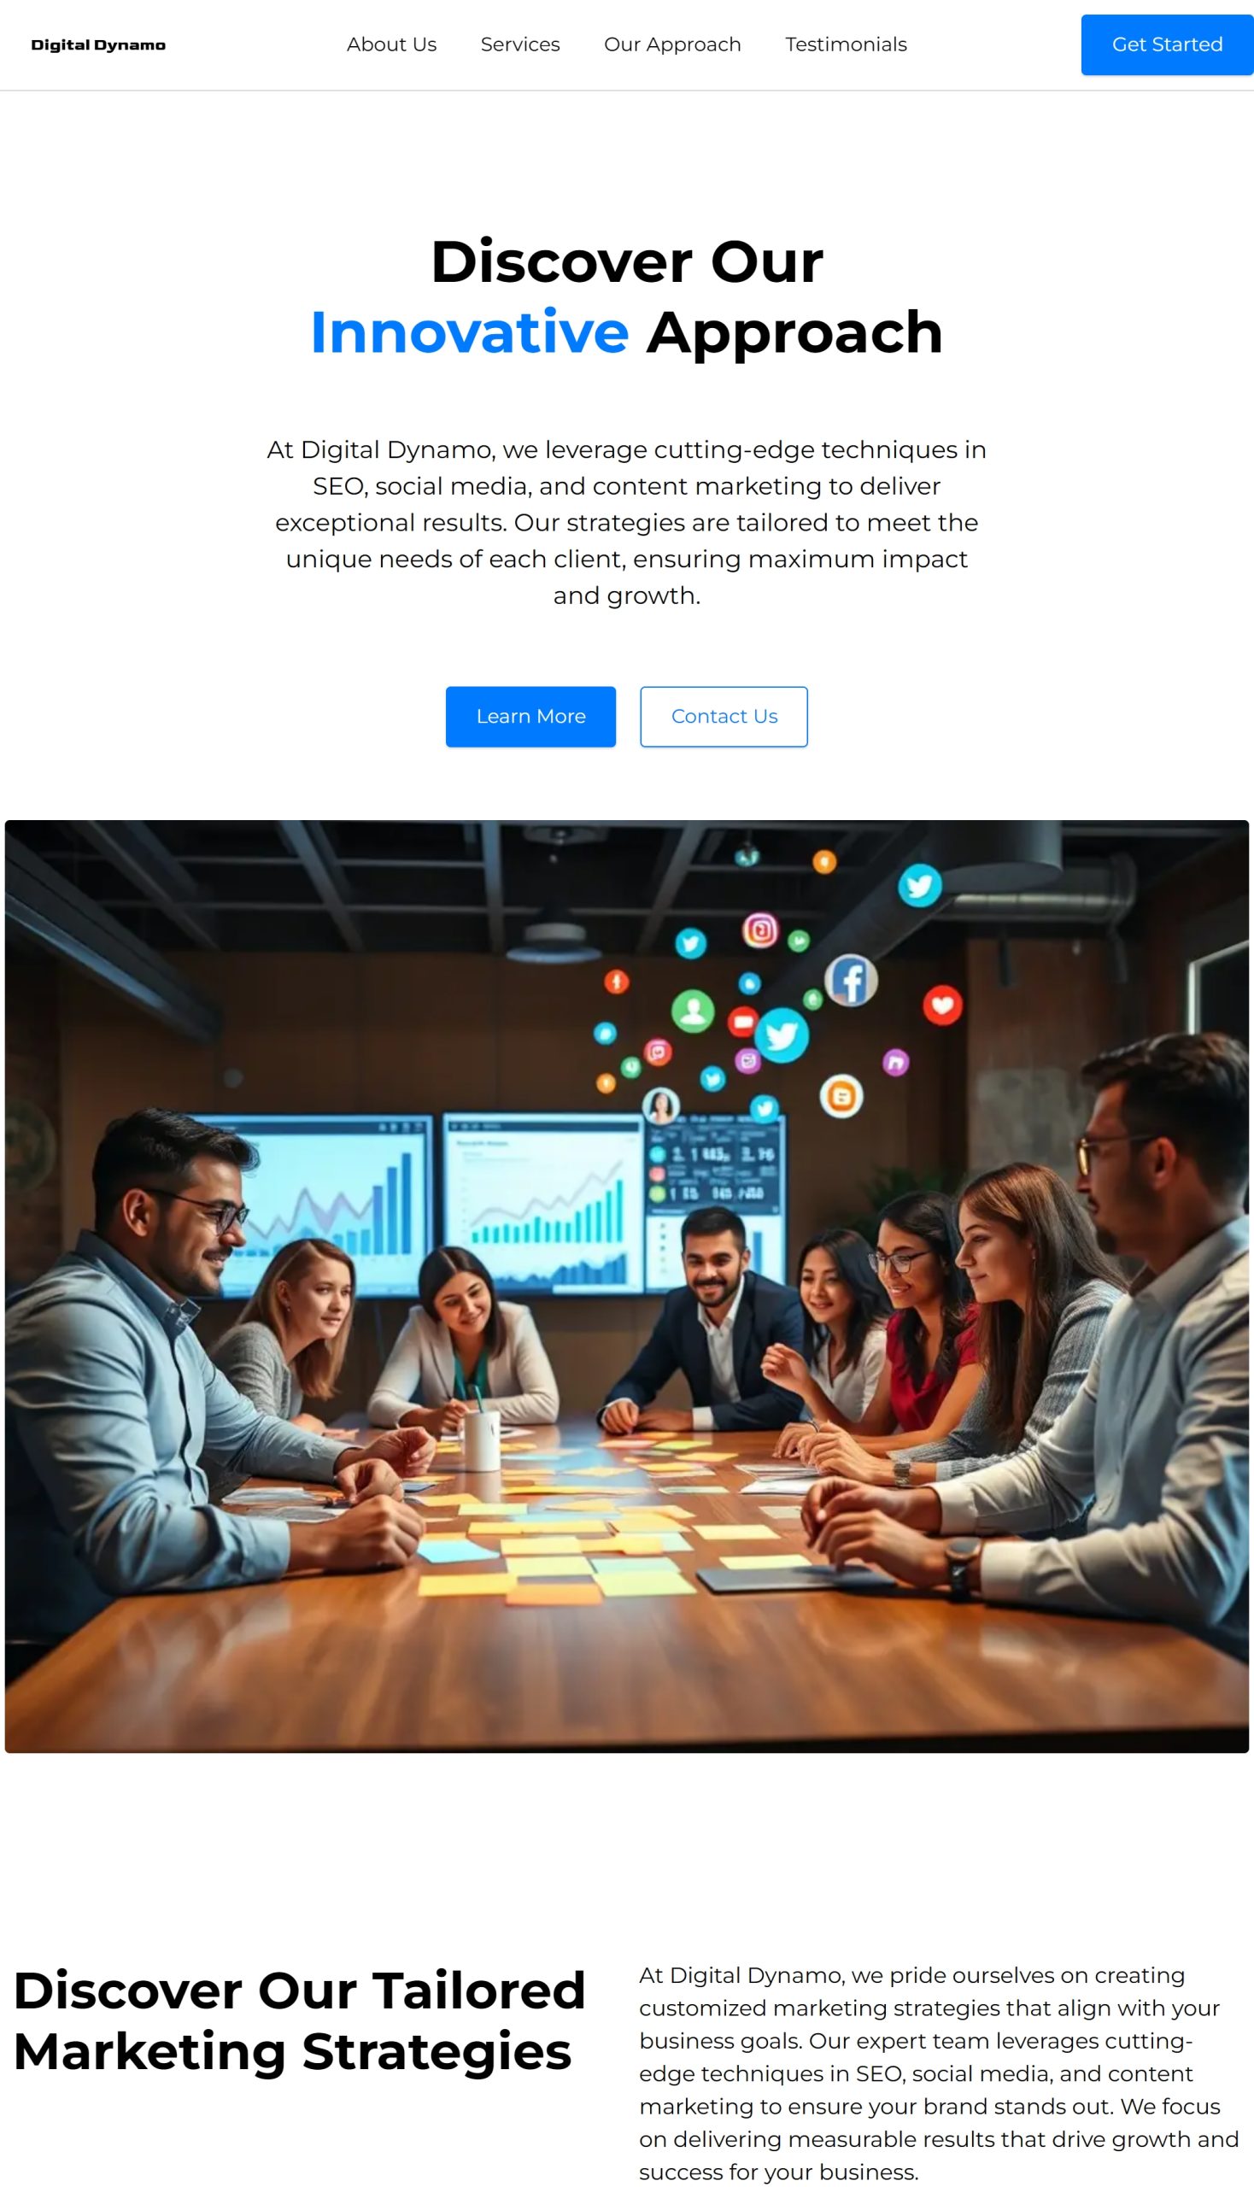The width and height of the screenshot is (1254, 2187).
Task: Click the top-right Twitter bubble icon
Action: coord(919,884)
